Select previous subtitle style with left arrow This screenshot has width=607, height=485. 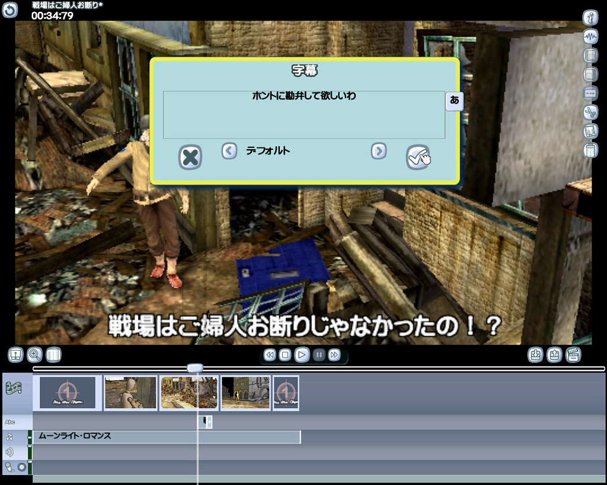click(229, 151)
